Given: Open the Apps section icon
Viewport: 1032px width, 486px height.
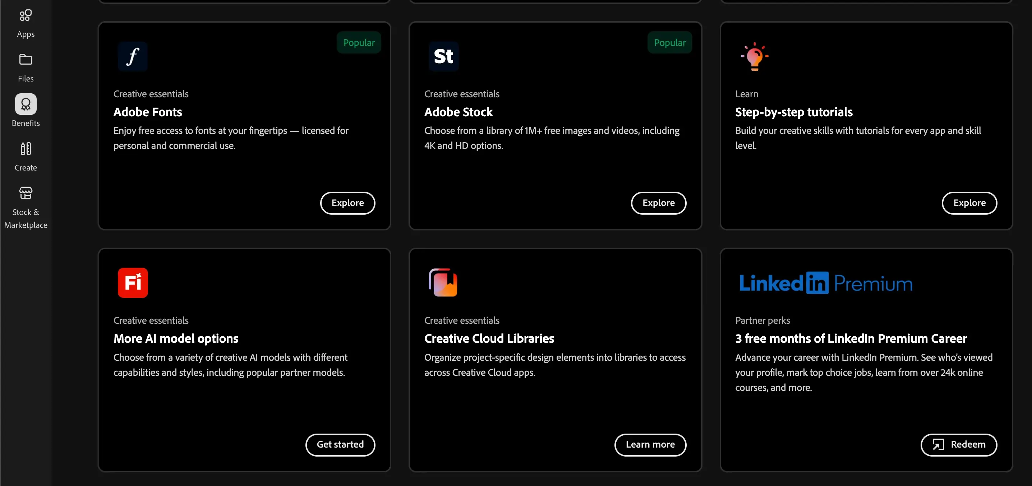Looking at the screenshot, I should pos(26,15).
